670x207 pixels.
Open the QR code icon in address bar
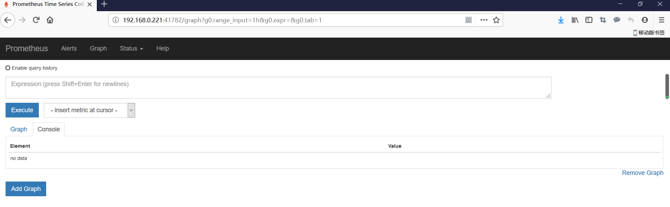pyautogui.click(x=469, y=20)
